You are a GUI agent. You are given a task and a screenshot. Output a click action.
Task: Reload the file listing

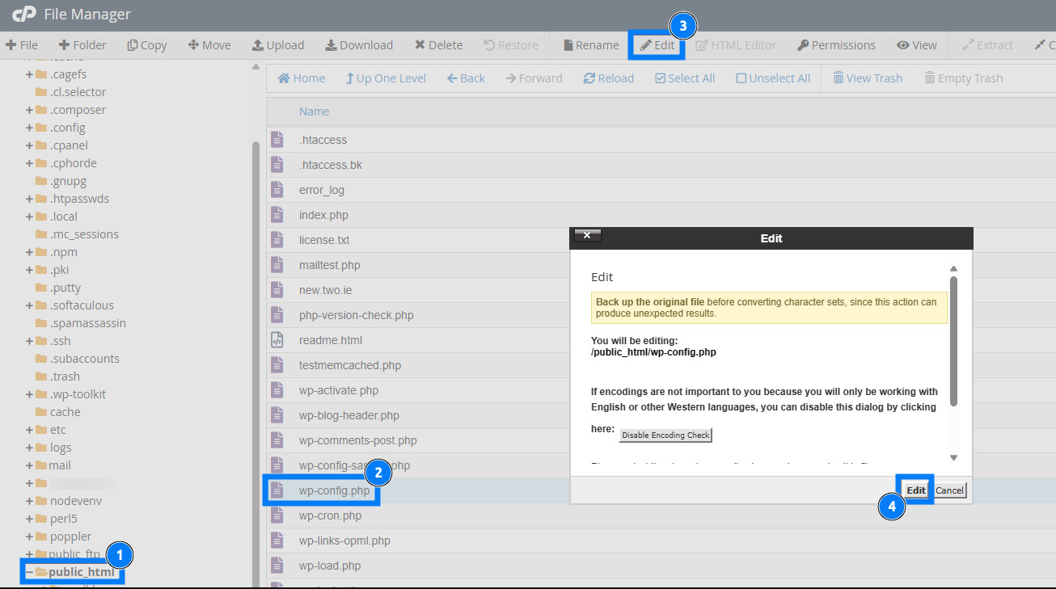tap(609, 78)
